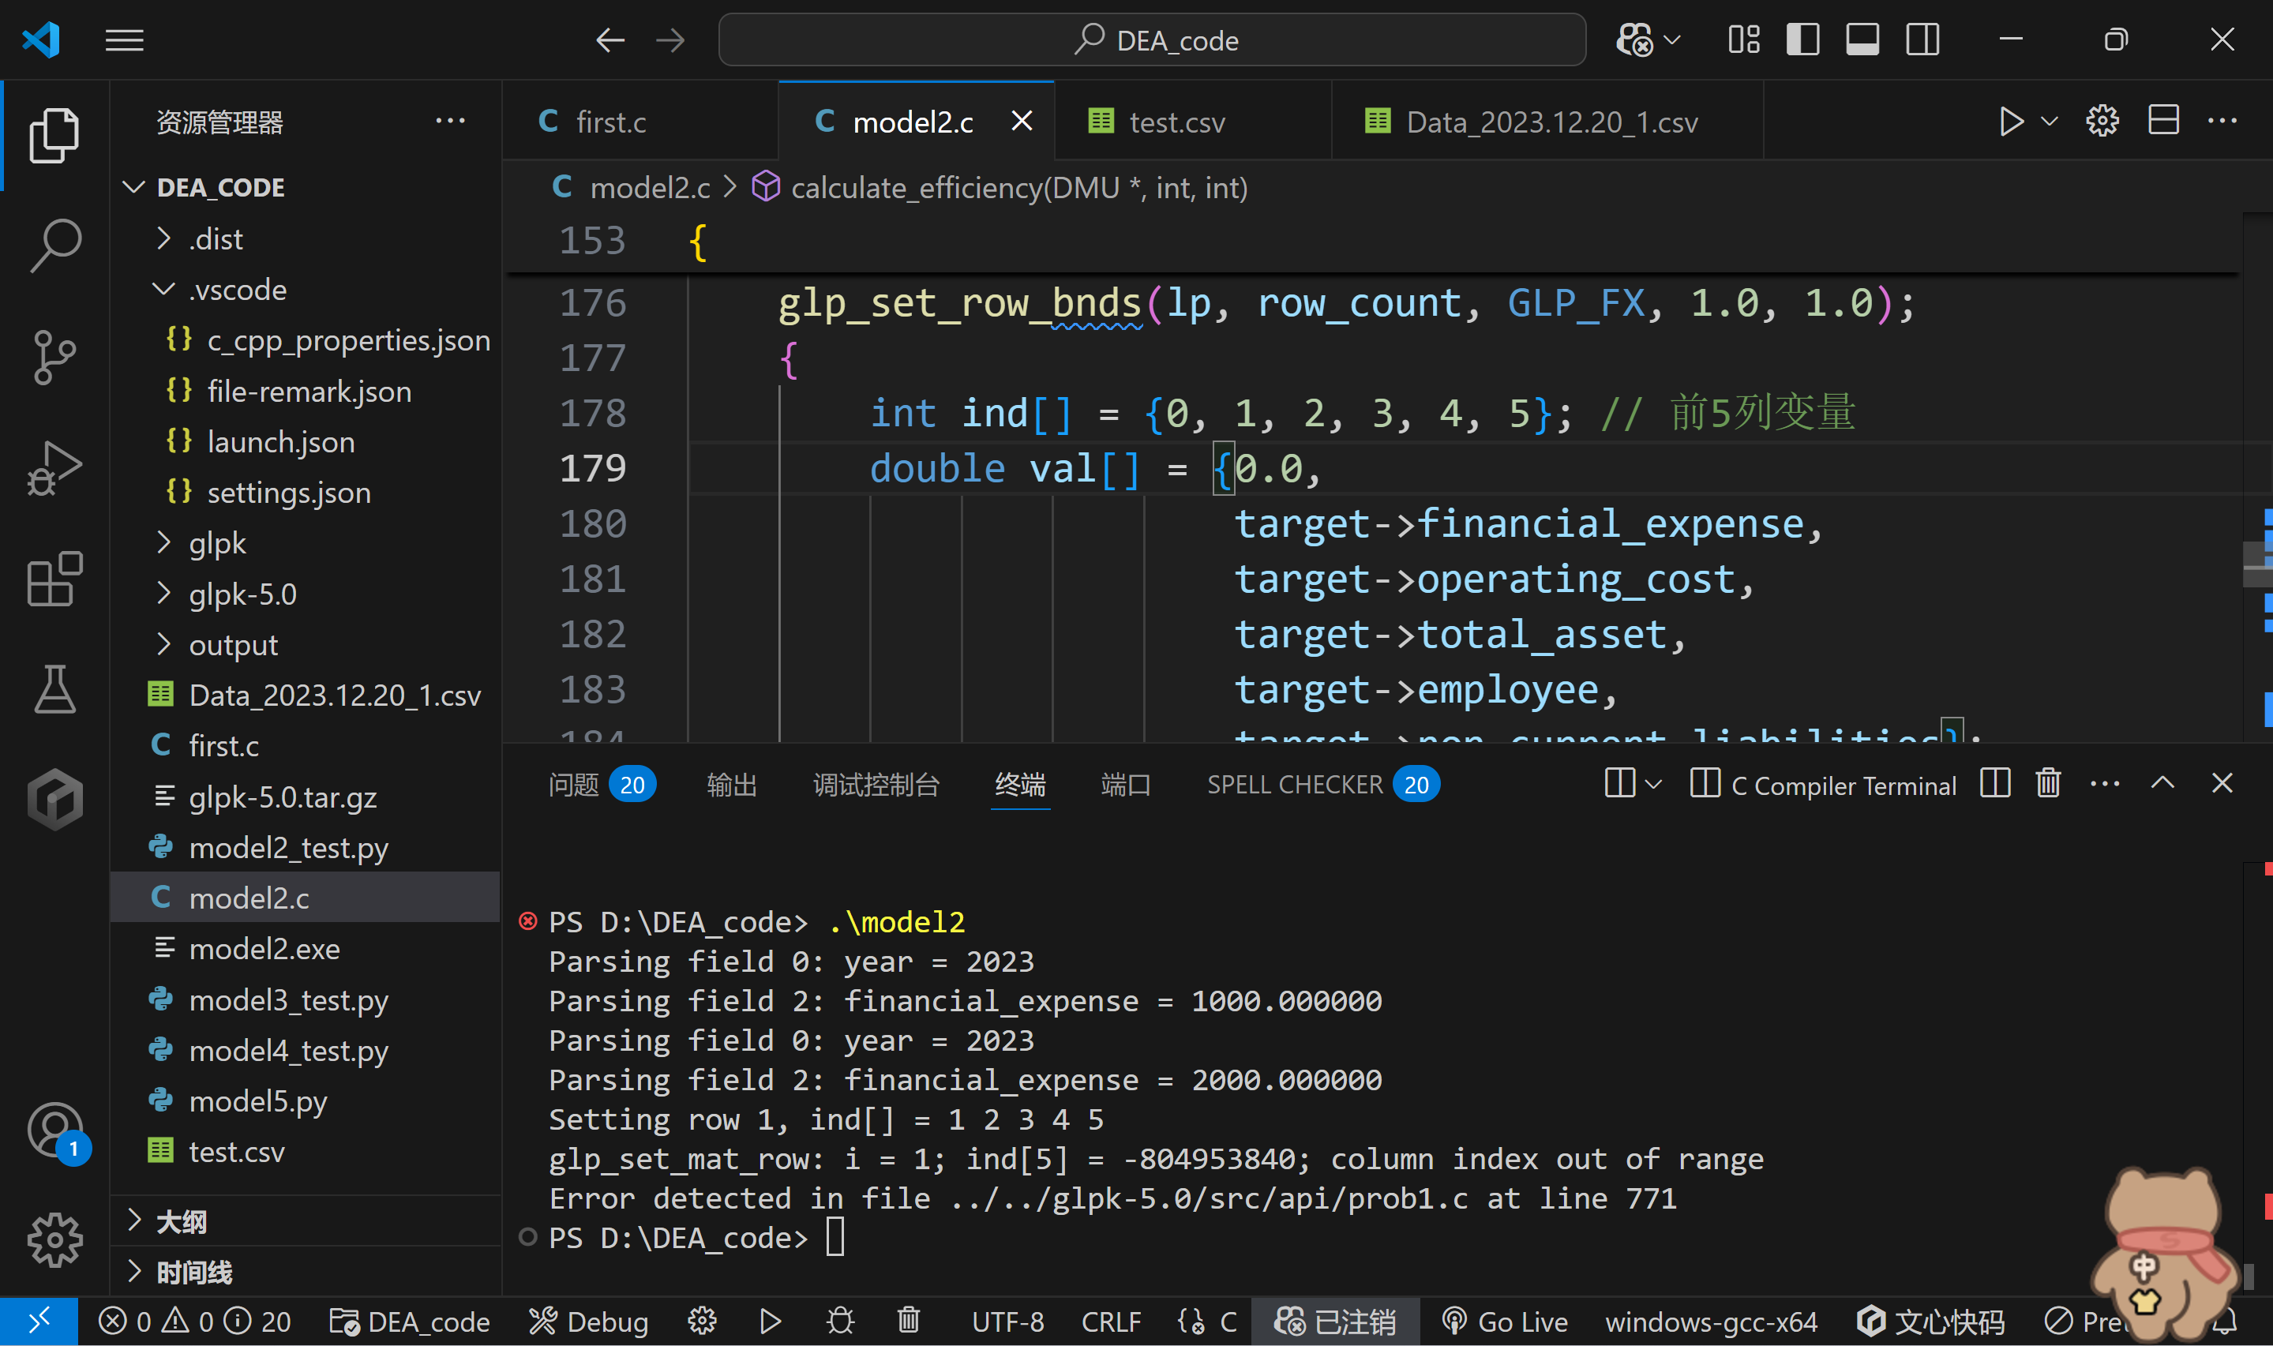Click the editor vertical scrollbar thumb
Viewport: 2273px width, 1346px height.
2256,564
